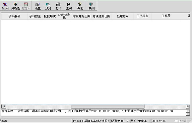Export the data with the Excel icon
Image resolution: width=192 pixels, height=123 pixels.
point(5,6)
